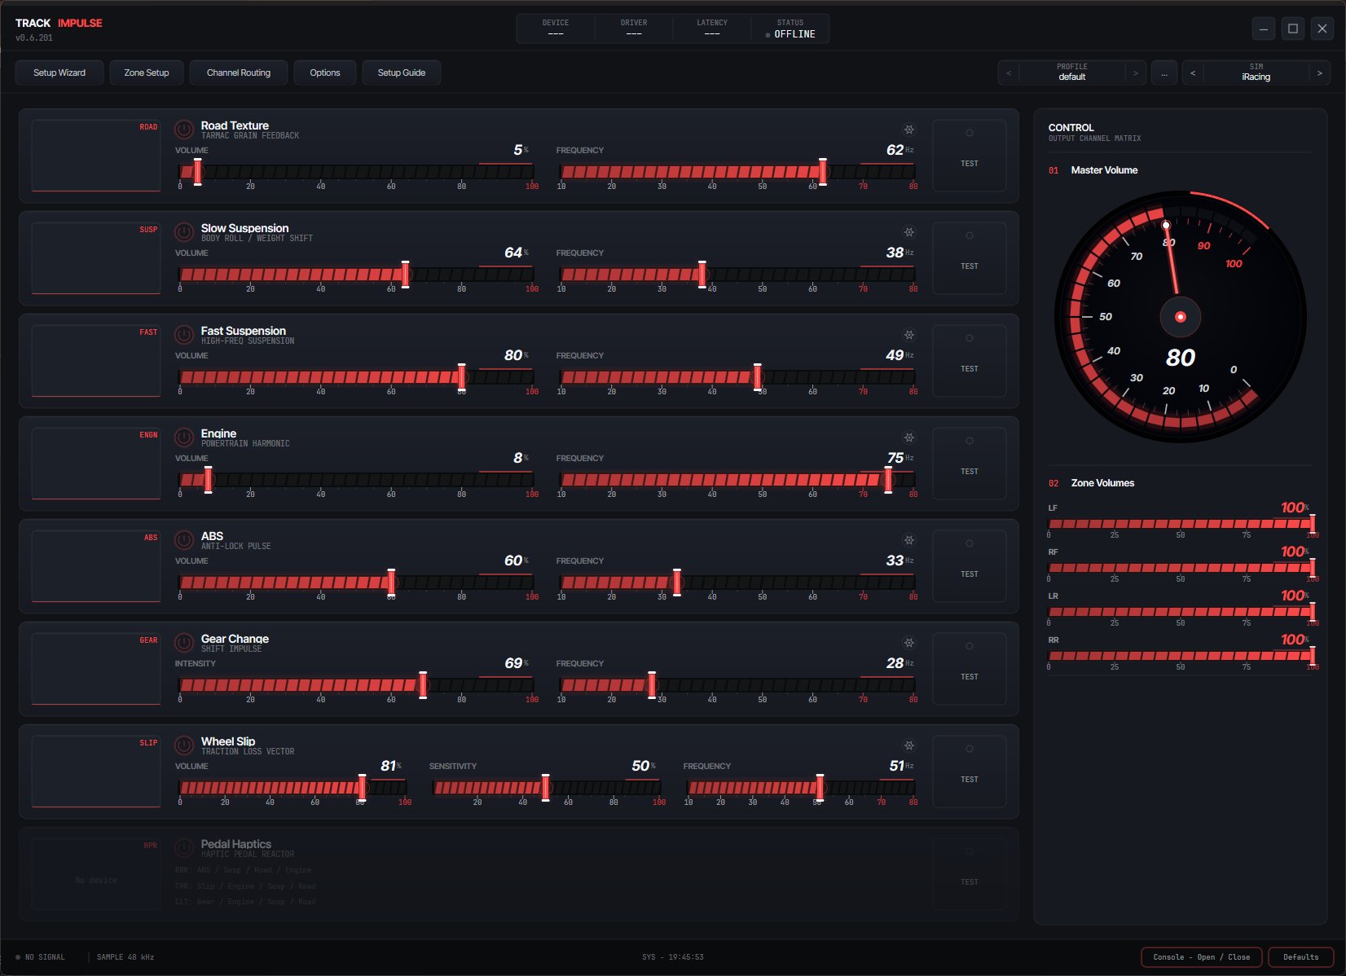Image resolution: width=1346 pixels, height=976 pixels.
Task: Toggle Engine effect power button
Action: (x=184, y=437)
